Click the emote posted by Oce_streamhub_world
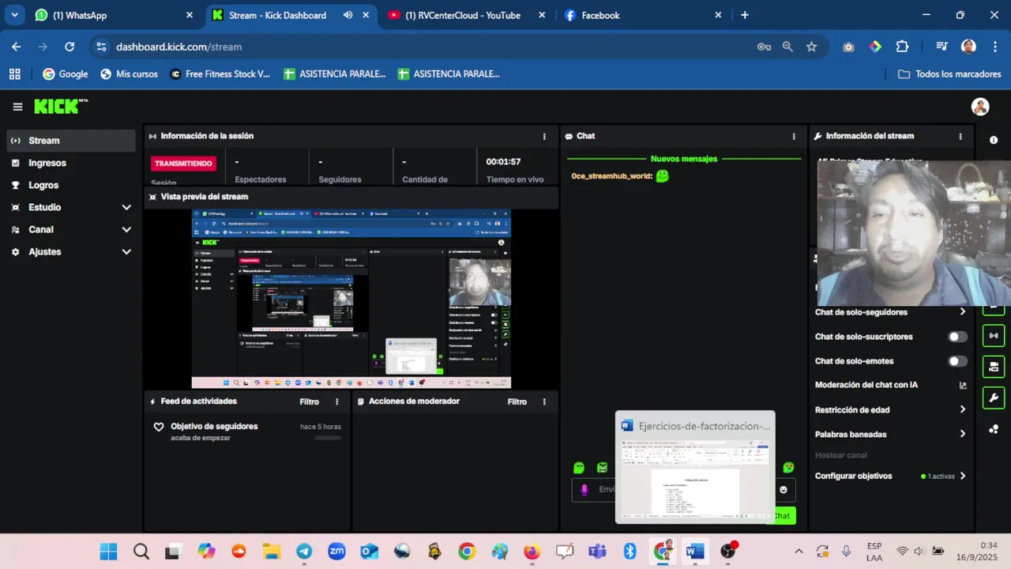1011x569 pixels. pos(662,176)
